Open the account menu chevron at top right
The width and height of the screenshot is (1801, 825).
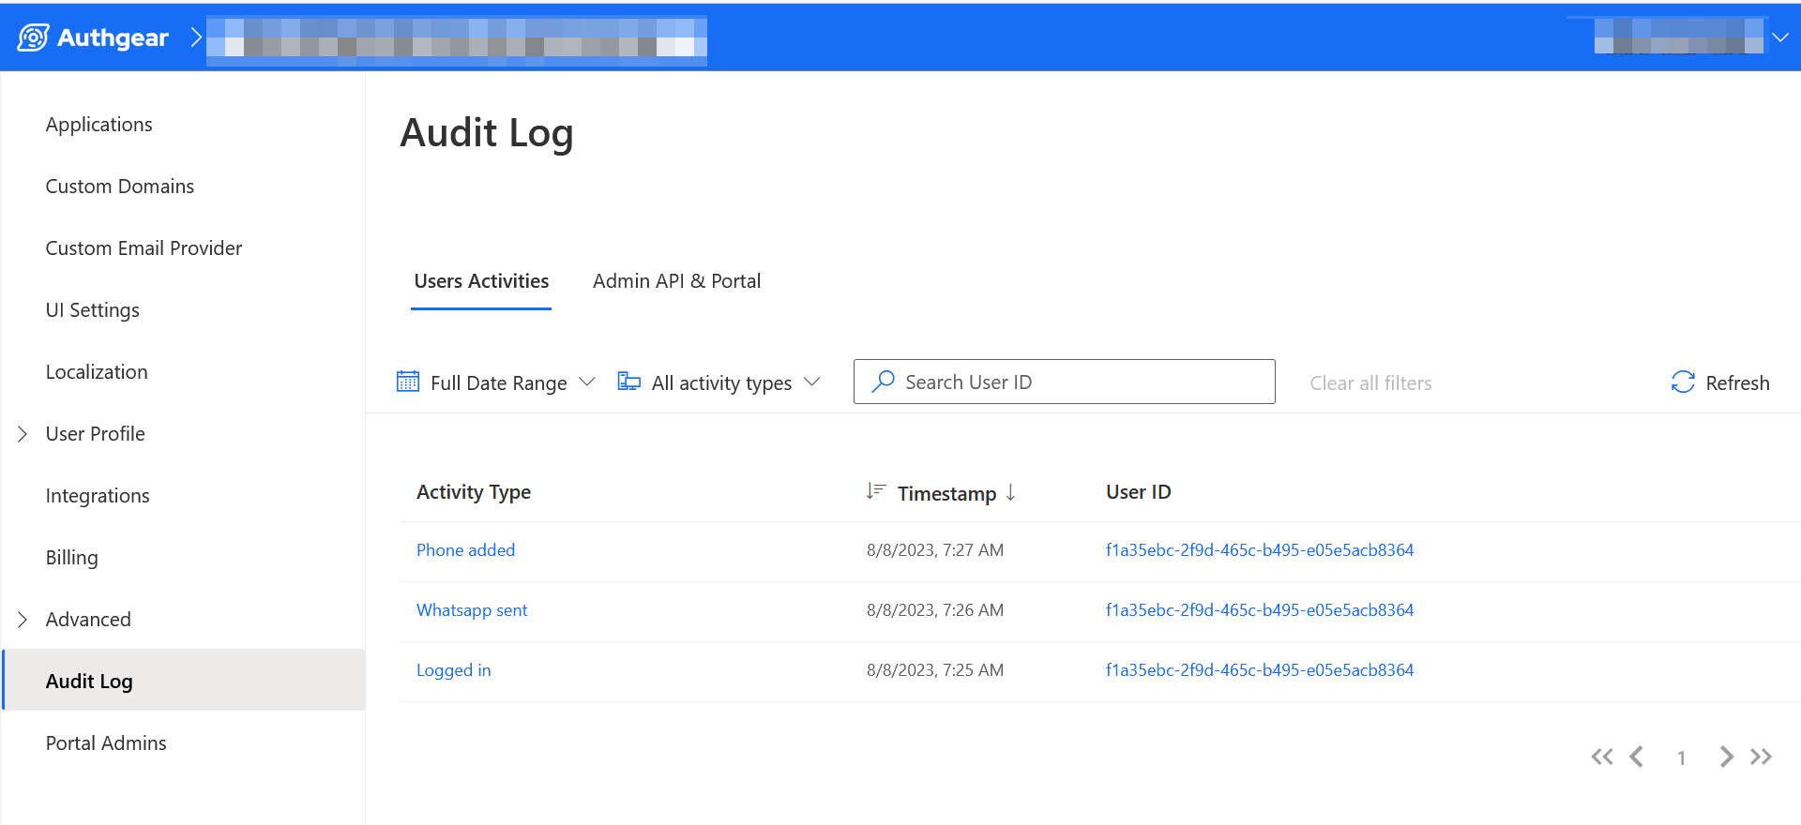pos(1779,37)
